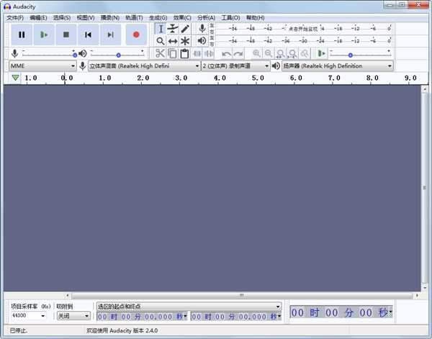
Task: Open the snap-to dropdown showing 关闭
Action: [73, 316]
